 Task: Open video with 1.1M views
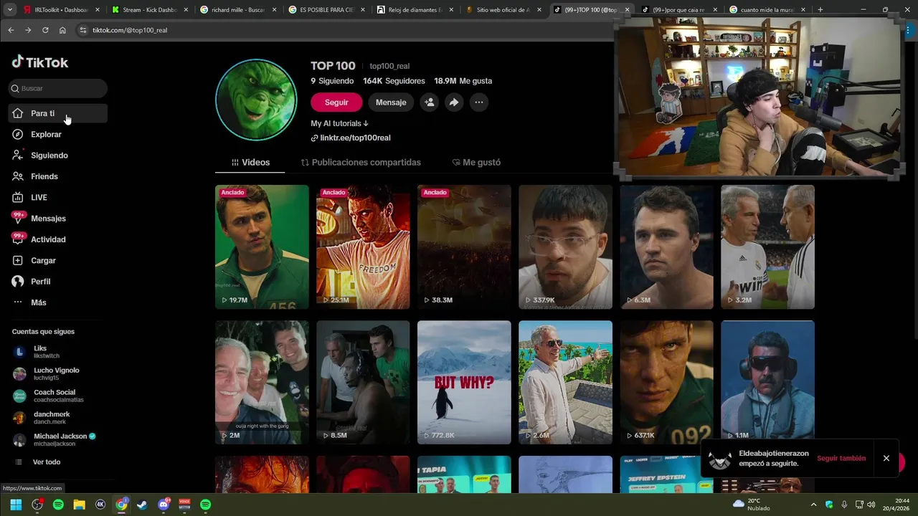click(x=767, y=383)
